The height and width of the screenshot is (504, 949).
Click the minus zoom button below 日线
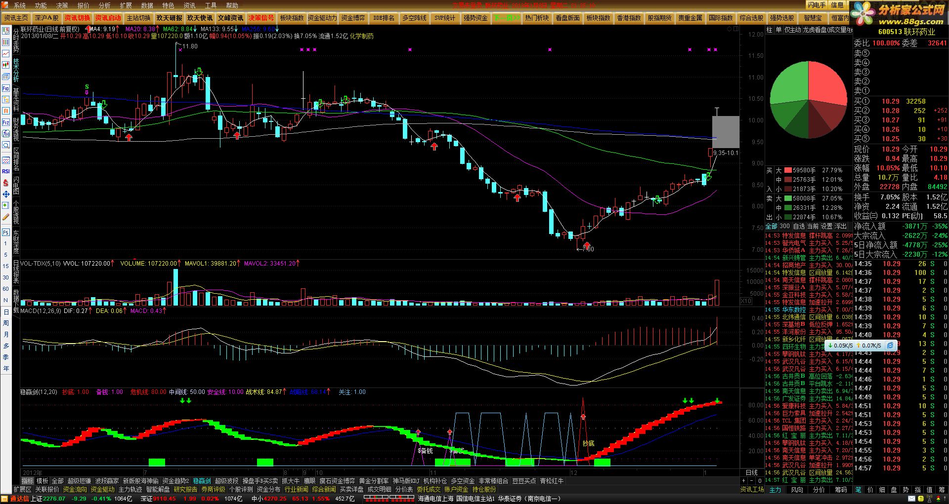pos(752,480)
